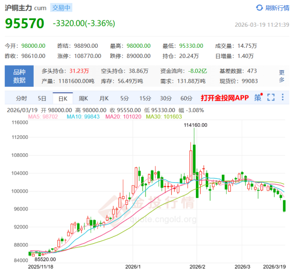Click the 涨停 value 108770.00
This screenshot has height=269, width=293.
click(x=87, y=56)
